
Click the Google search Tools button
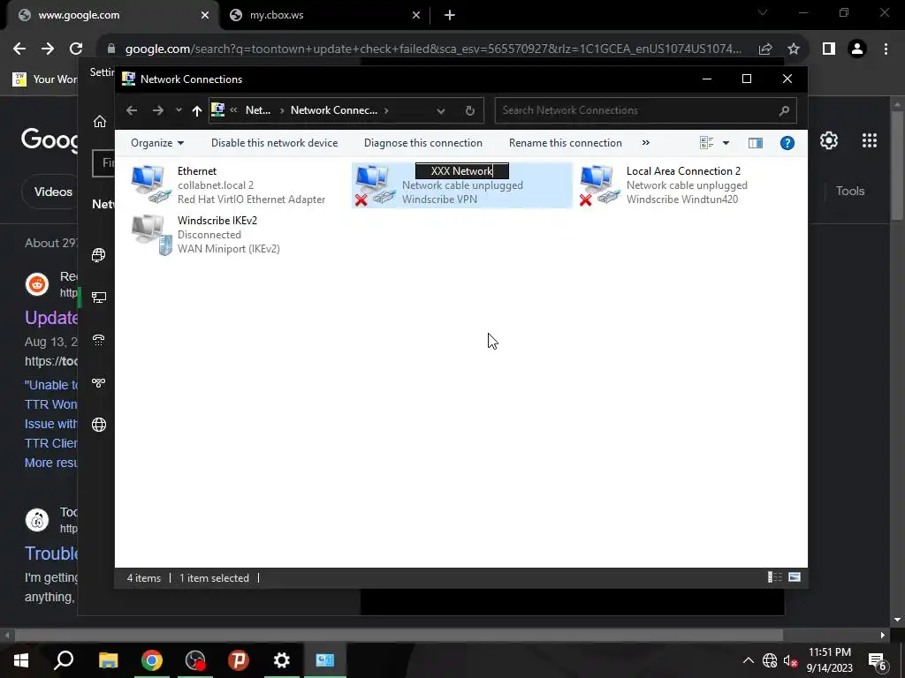point(850,191)
